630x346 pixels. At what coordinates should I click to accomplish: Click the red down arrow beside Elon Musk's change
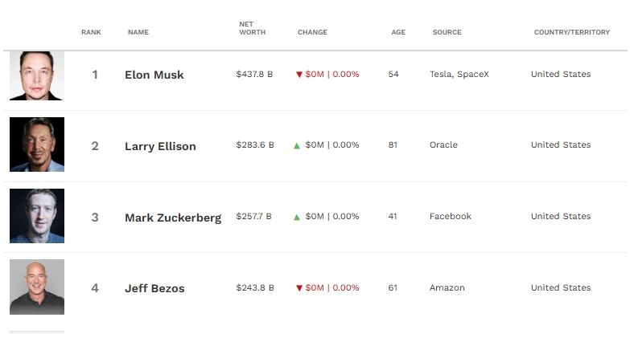299,75
